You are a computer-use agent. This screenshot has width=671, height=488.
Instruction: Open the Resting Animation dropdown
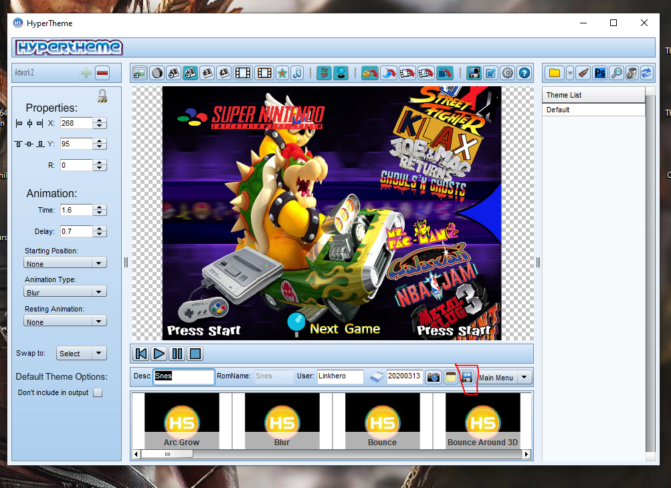pyautogui.click(x=65, y=322)
